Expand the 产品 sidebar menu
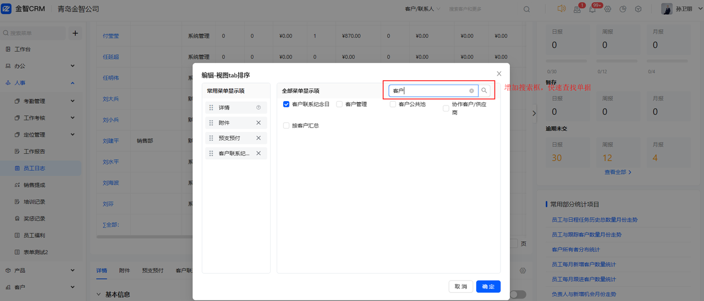The width and height of the screenshot is (704, 301). tap(73, 270)
